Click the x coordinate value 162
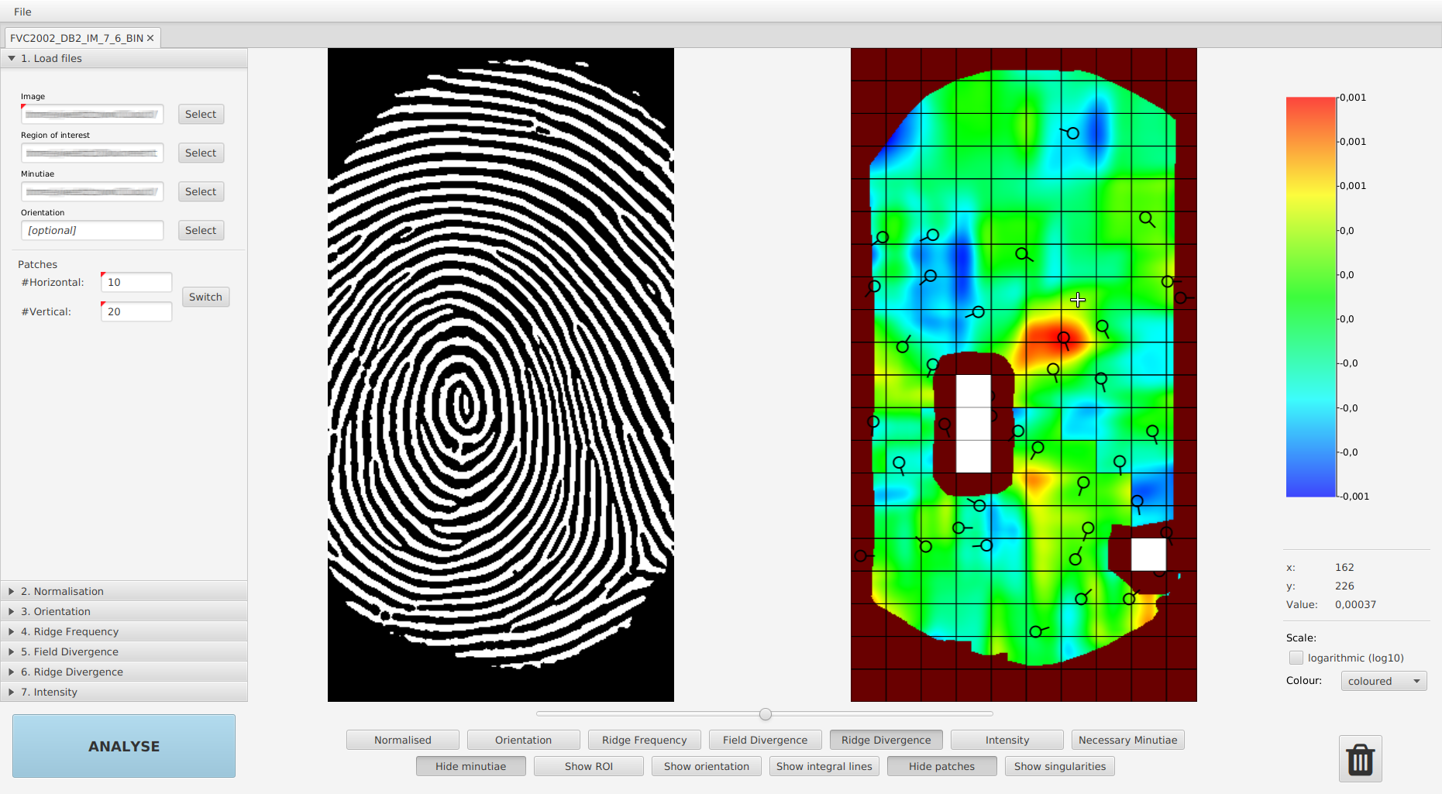The height and width of the screenshot is (794, 1442). pyautogui.click(x=1344, y=567)
